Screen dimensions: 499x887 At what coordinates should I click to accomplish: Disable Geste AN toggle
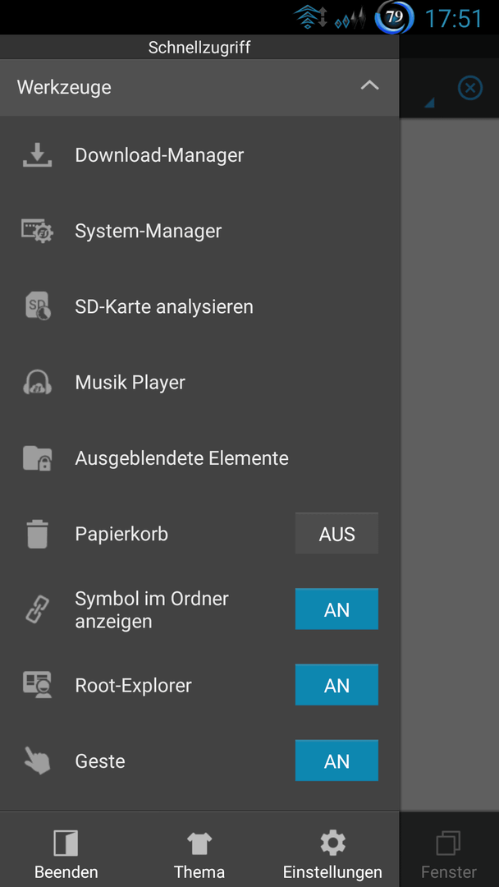[x=336, y=761]
